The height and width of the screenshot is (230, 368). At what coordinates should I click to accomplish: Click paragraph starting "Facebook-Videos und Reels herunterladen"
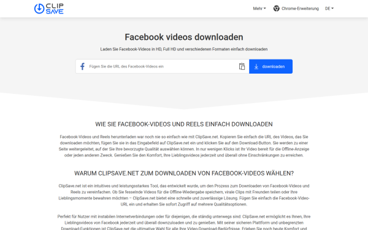(x=184, y=146)
